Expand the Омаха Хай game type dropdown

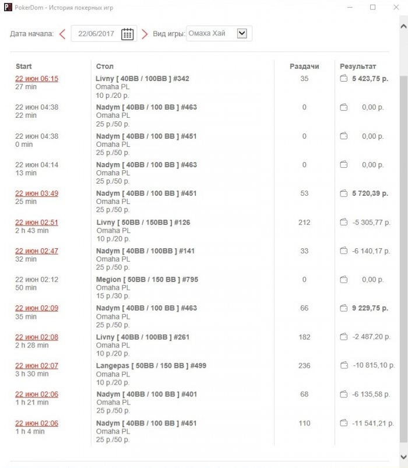pyautogui.click(x=242, y=33)
